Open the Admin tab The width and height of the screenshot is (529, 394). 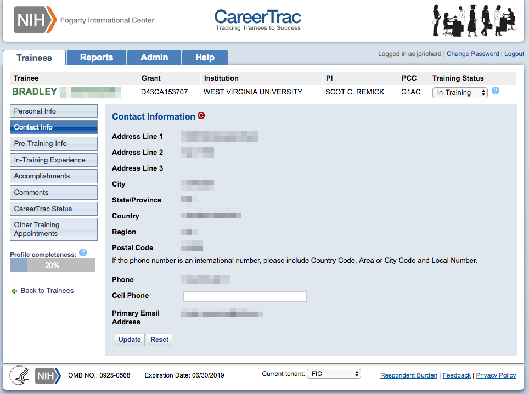pos(154,58)
